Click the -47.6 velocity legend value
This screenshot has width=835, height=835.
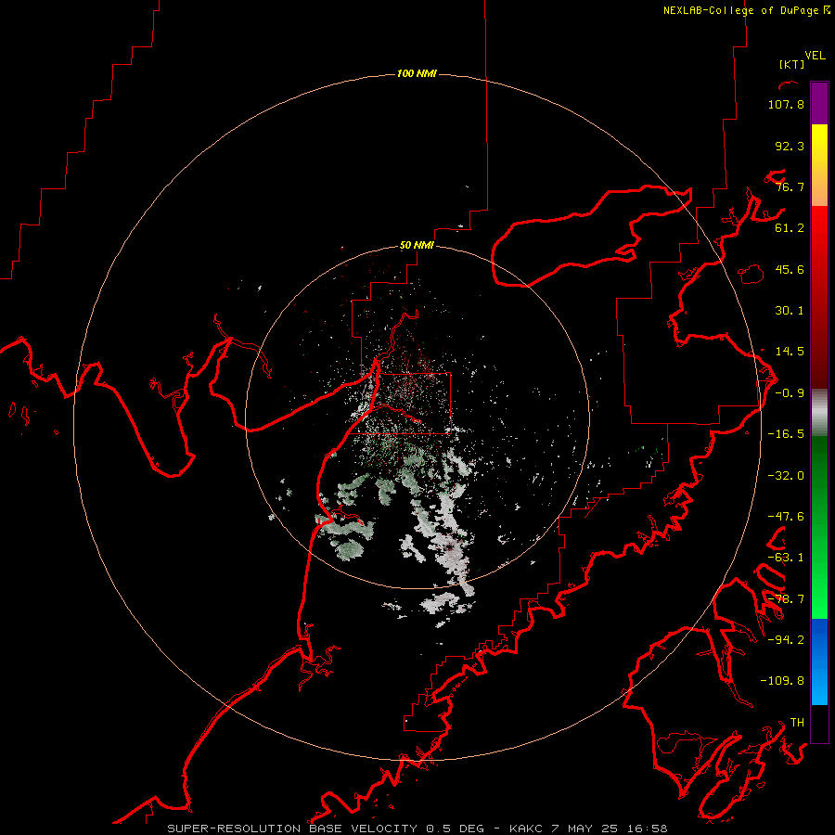click(x=786, y=517)
